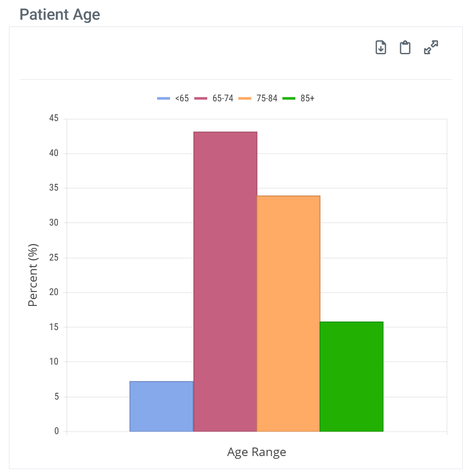Click the orange 75-84 legend swatch
This screenshot has width=465, height=474.
click(245, 99)
